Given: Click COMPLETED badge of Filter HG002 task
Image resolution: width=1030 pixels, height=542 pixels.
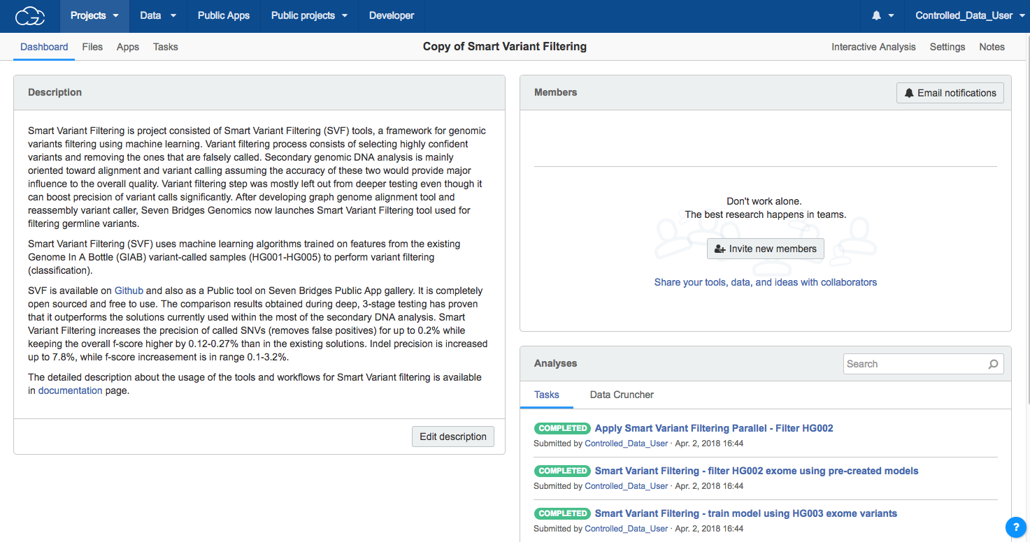Looking at the screenshot, I should pyautogui.click(x=562, y=428).
